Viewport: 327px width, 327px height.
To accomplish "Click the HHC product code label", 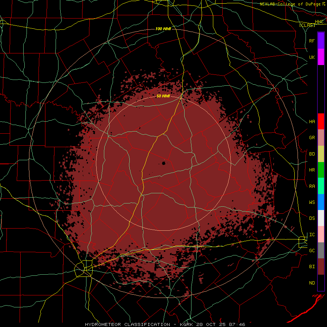I will pyautogui.click(x=319, y=22).
